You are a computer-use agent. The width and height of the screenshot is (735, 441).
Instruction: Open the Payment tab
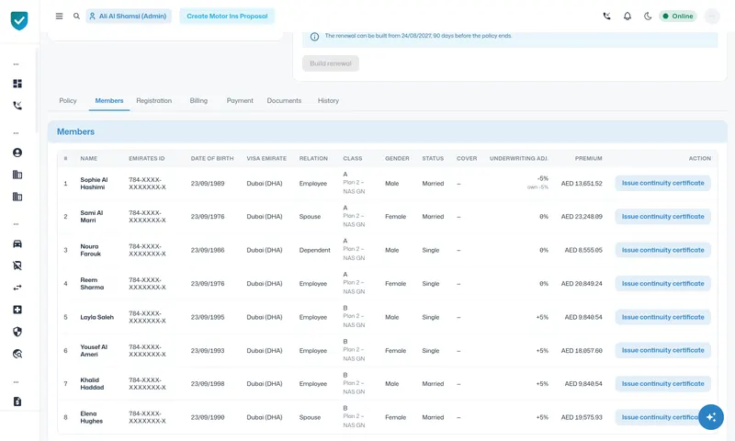tap(240, 101)
